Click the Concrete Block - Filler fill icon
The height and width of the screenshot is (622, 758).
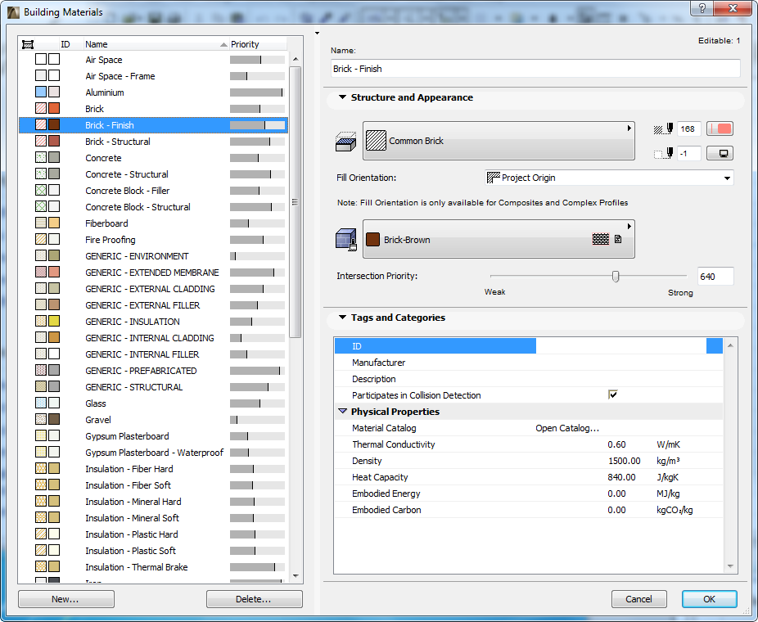(41, 191)
